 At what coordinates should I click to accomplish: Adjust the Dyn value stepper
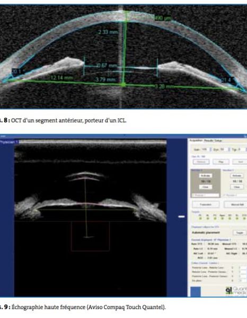click(229, 149)
